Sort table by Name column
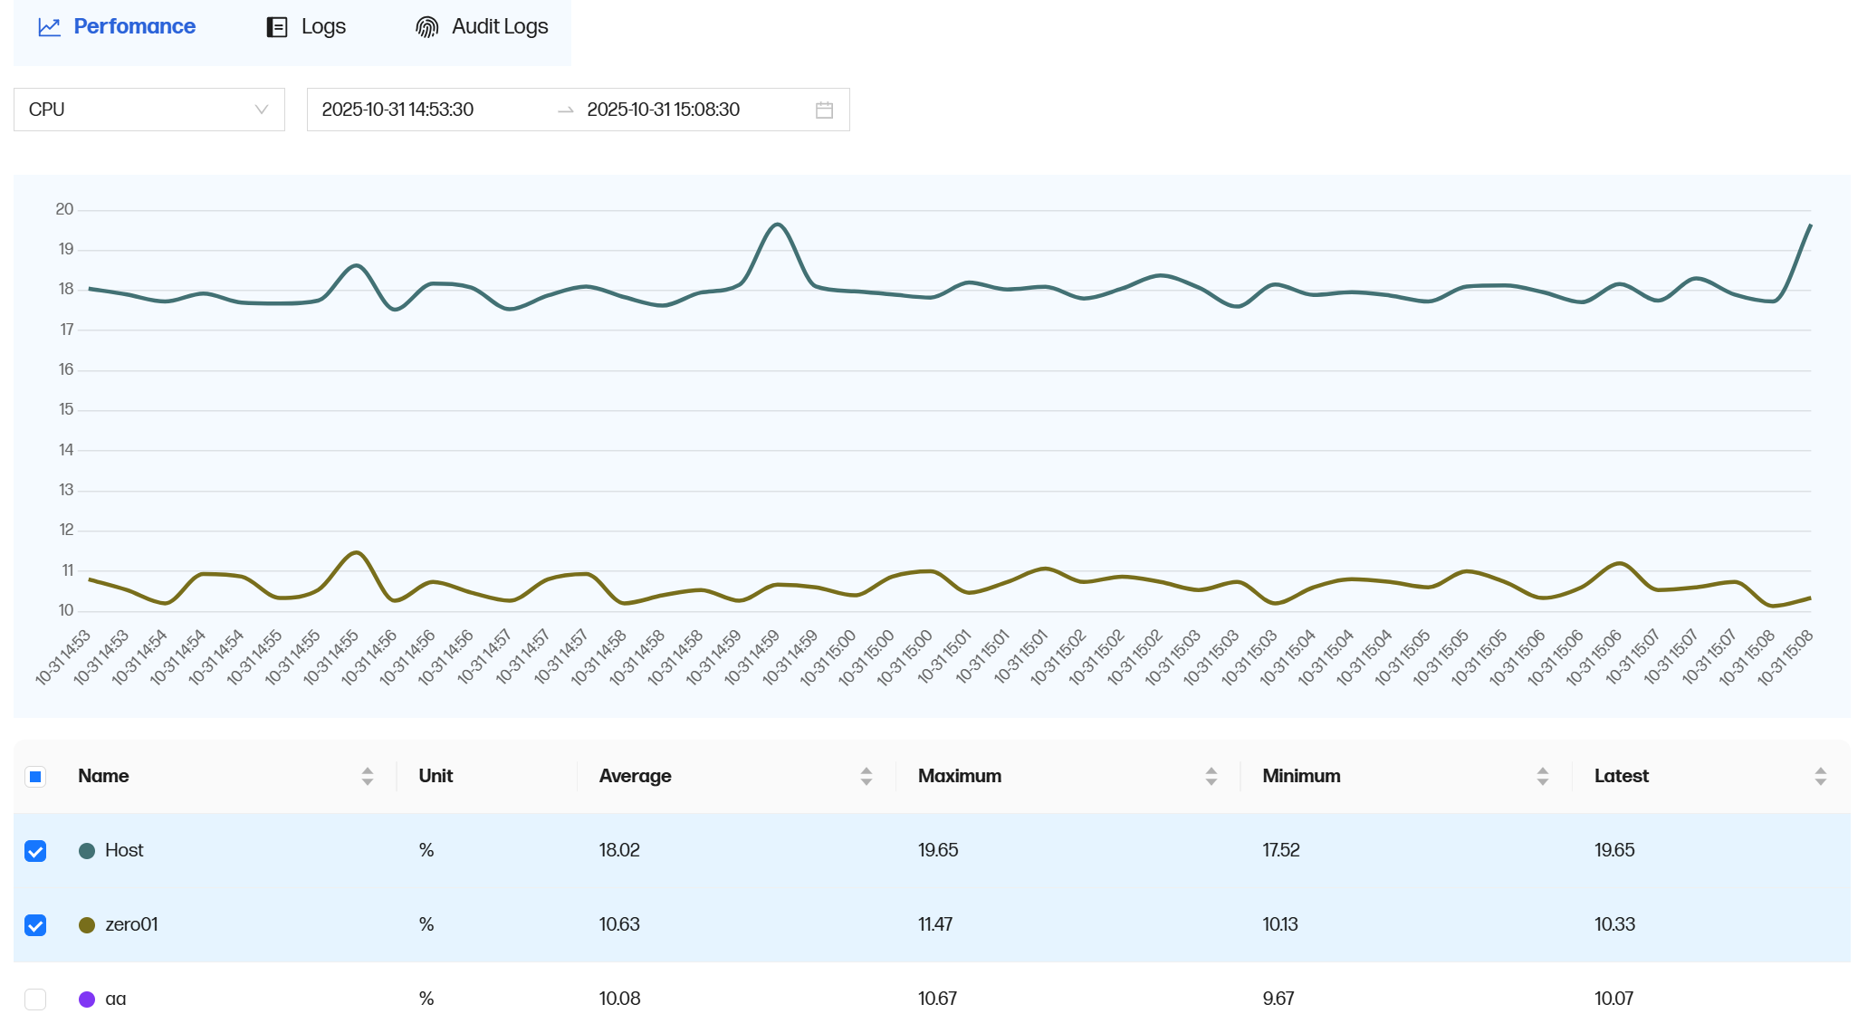1867x1033 pixels. pyautogui.click(x=367, y=776)
